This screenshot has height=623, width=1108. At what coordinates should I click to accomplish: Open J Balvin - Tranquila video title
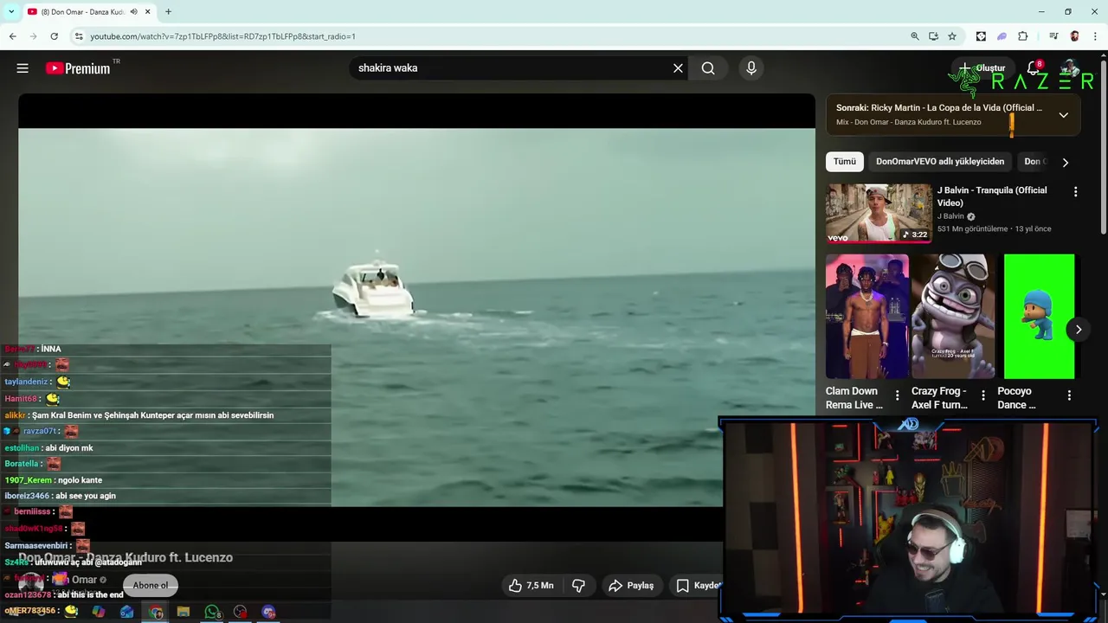click(x=992, y=196)
